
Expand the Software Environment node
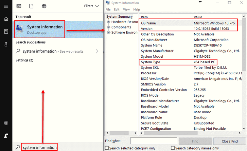pyautogui.click(x=108, y=32)
